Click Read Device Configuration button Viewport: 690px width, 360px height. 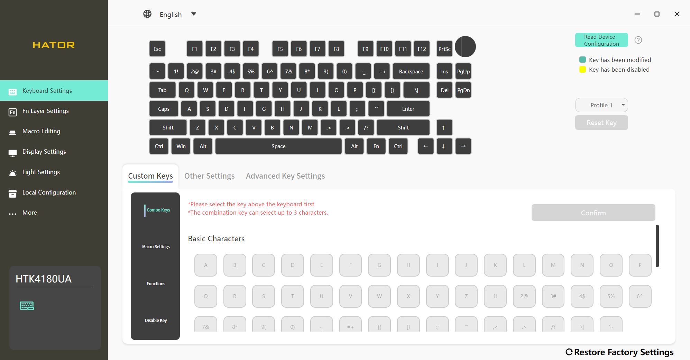coord(601,40)
